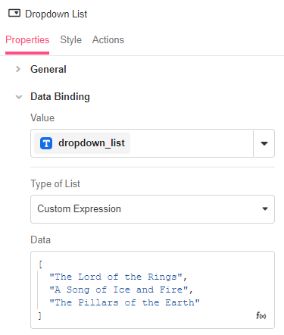Click the General section heading
The image size is (284, 335).
point(48,69)
